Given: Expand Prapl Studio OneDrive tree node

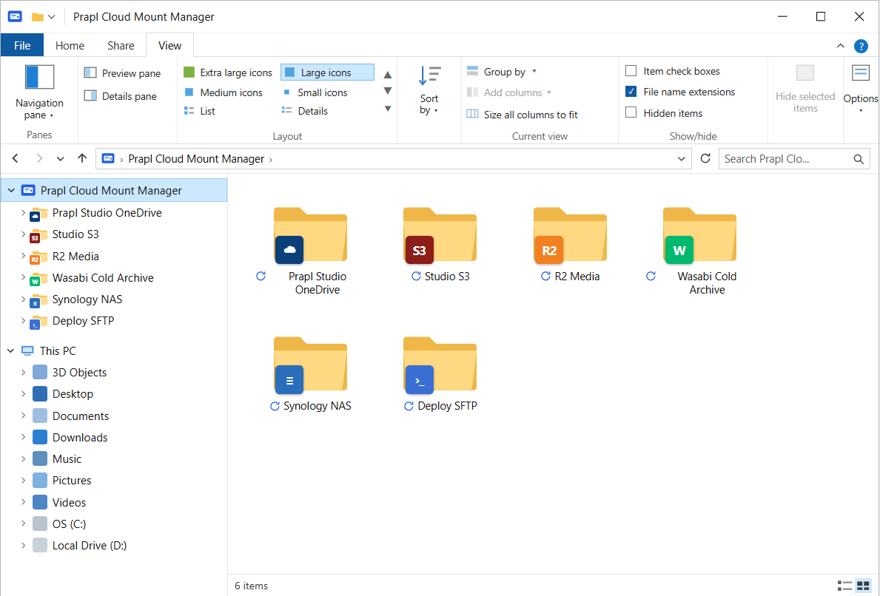Looking at the screenshot, I should coord(23,212).
